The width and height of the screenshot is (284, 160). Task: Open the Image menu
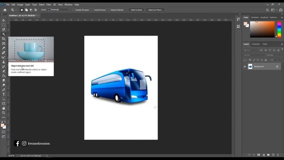20,4
